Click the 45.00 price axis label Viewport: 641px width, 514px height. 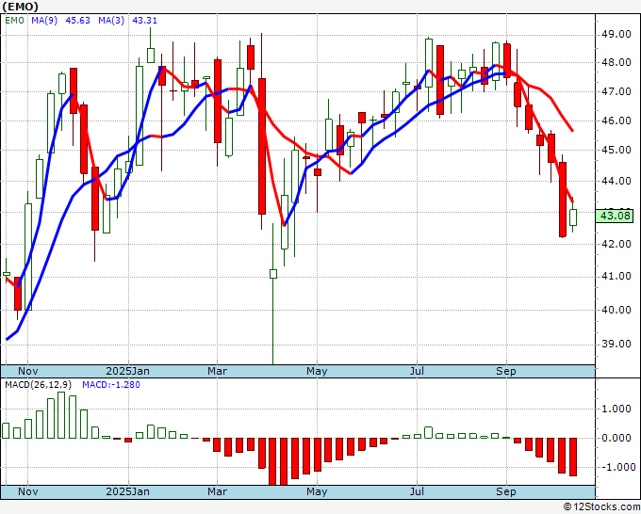[x=616, y=150]
